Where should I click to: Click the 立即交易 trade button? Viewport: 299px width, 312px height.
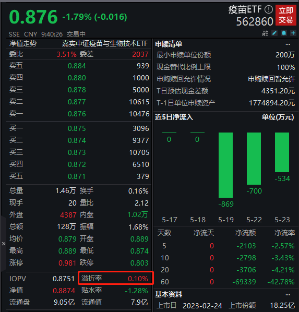(x=286, y=15)
